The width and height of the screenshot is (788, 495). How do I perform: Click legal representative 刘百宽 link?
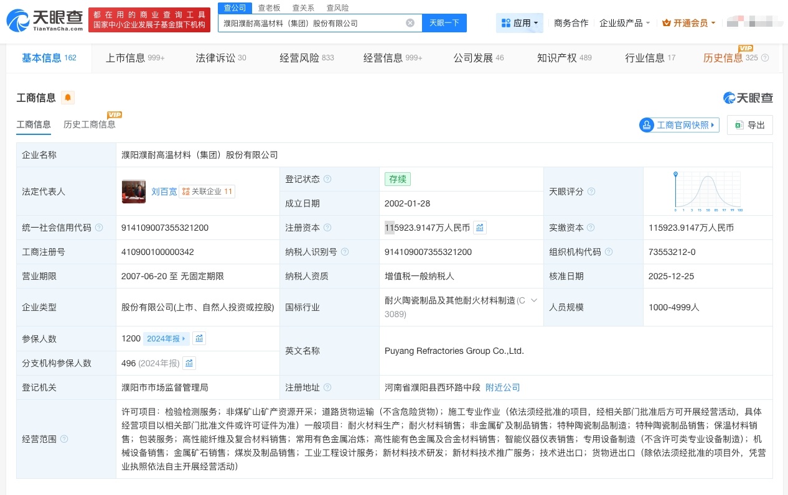point(164,192)
